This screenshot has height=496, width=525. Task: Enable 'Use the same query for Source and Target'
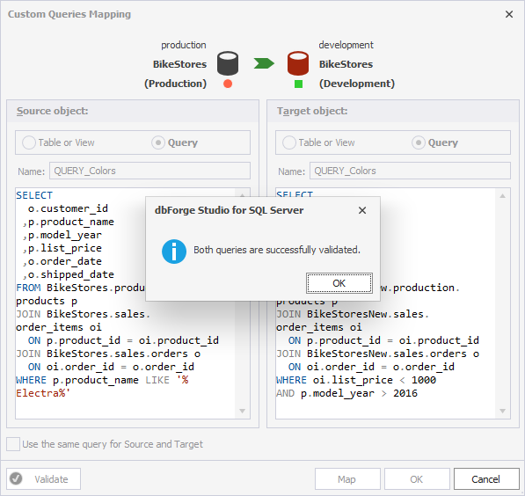tap(13, 444)
